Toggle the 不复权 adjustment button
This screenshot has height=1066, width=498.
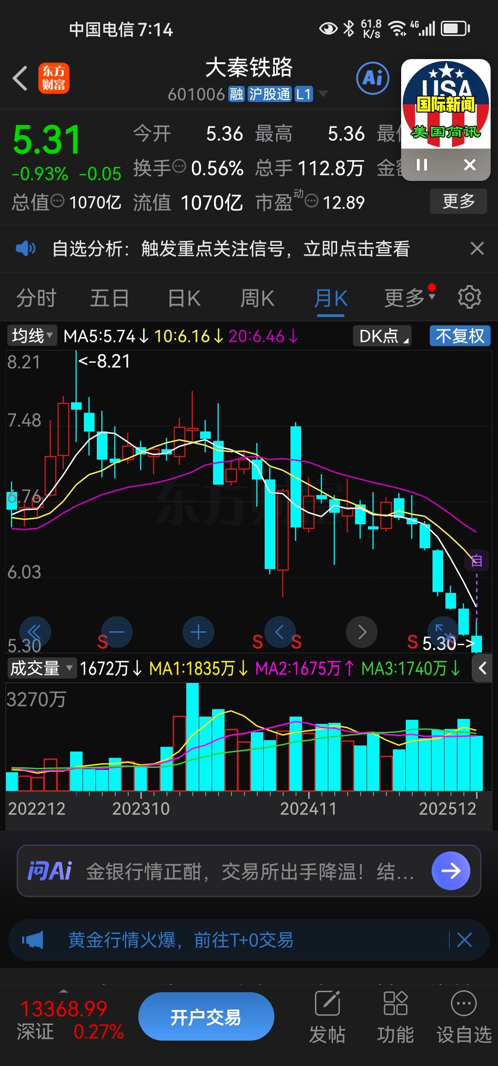click(x=460, y=335)
